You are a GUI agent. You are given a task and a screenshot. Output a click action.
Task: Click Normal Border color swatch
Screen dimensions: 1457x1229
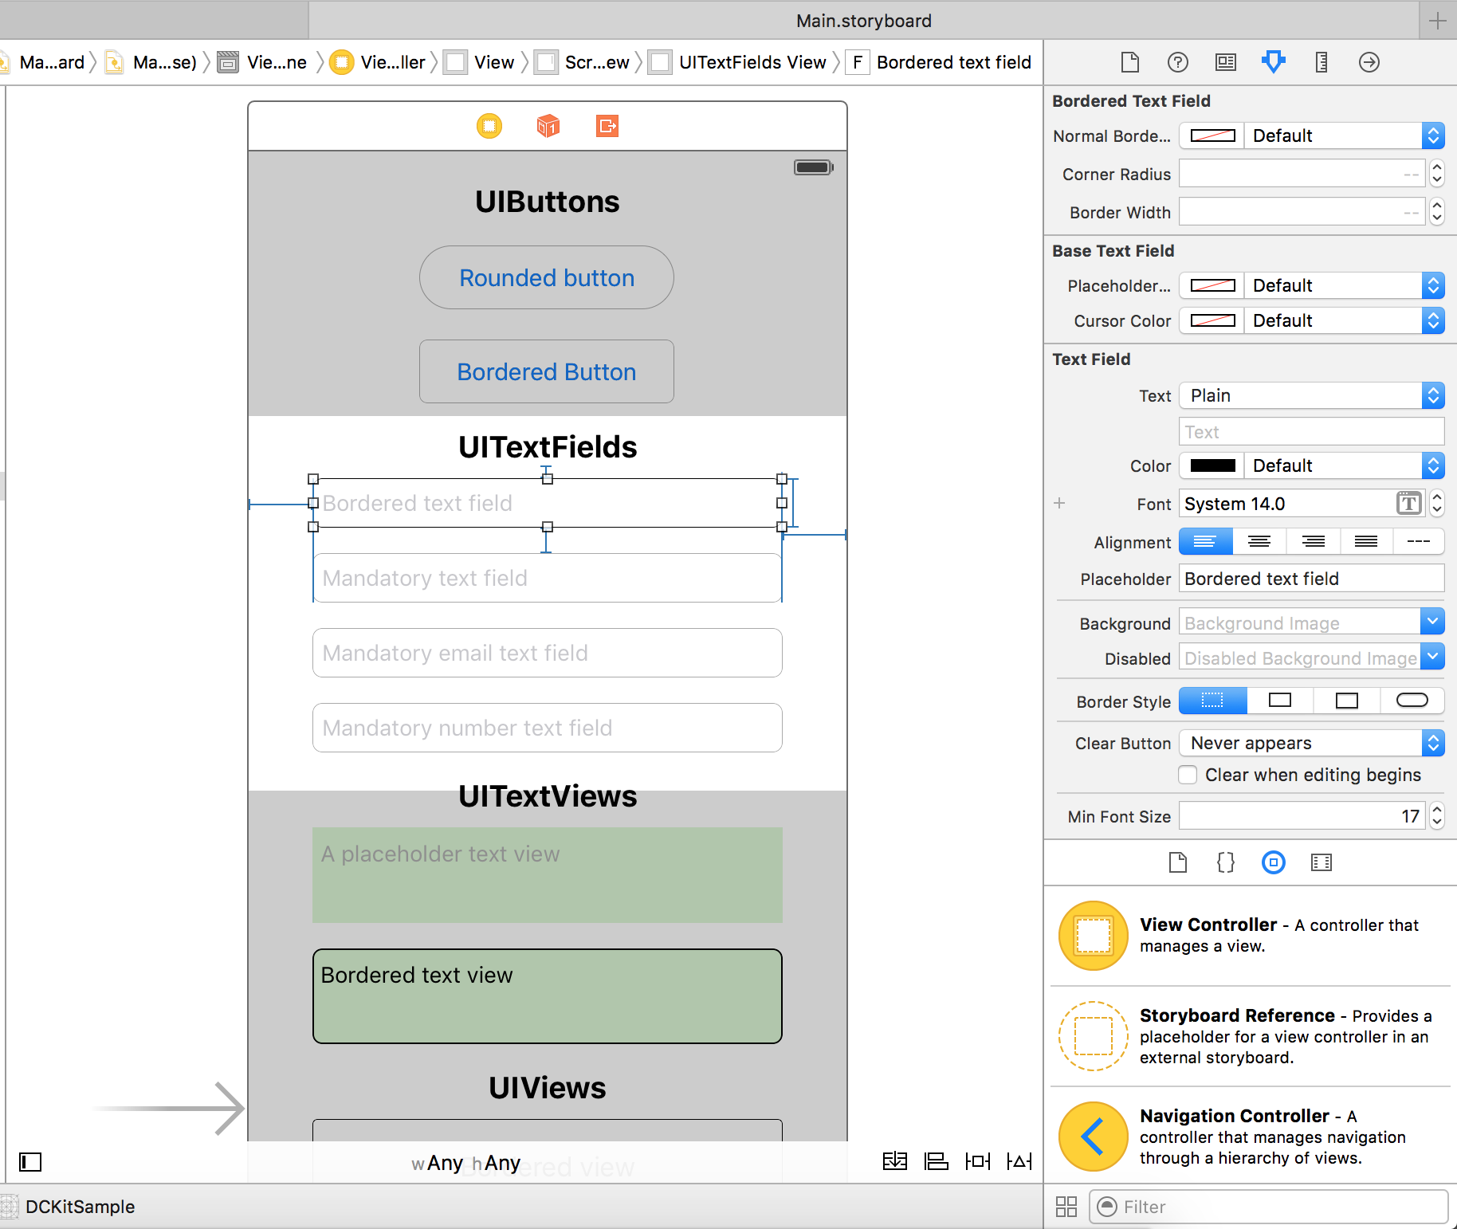tap(1213, 135)
